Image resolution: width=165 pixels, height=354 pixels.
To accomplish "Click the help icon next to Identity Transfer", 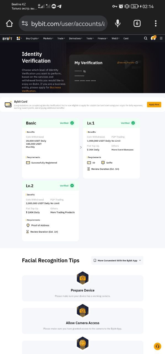I will [137, 63].
